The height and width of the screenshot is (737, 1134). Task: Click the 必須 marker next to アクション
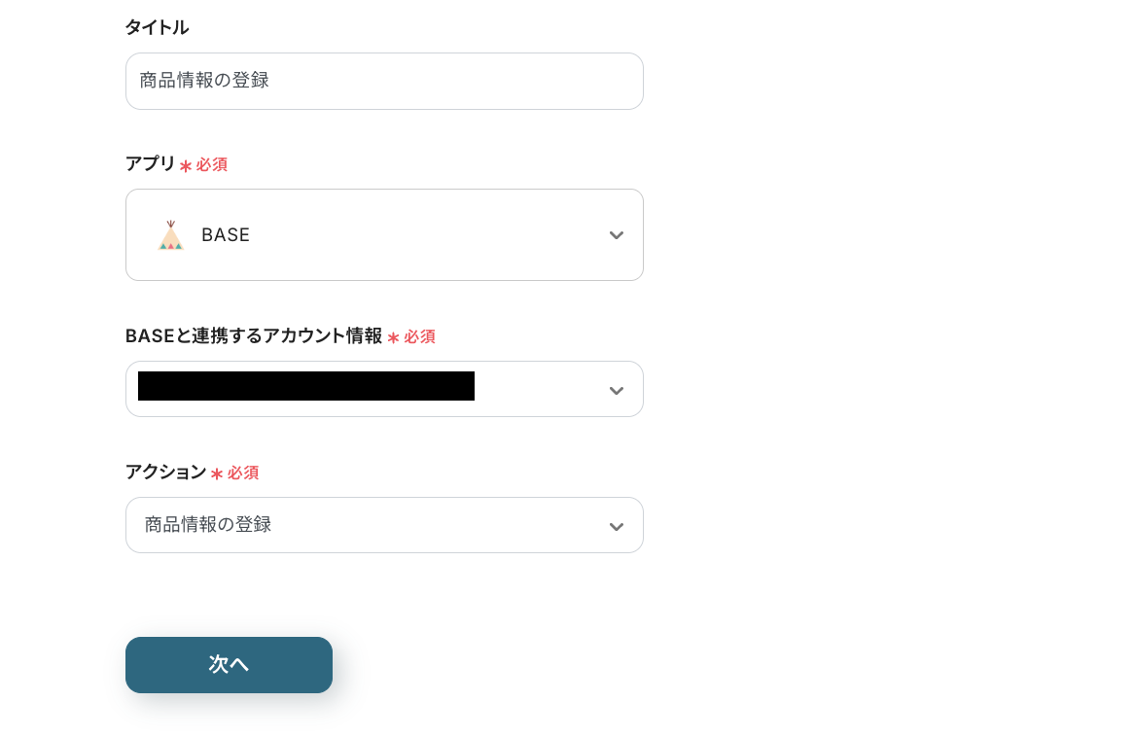pyautogui.click(x=243, y=473)
